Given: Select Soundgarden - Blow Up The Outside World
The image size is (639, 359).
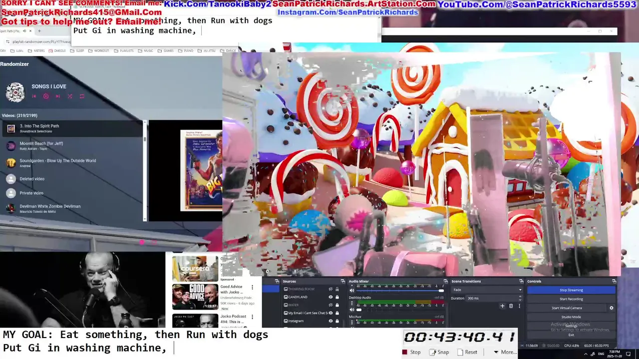Looking at the screenshot, I should tap(71, 163).
